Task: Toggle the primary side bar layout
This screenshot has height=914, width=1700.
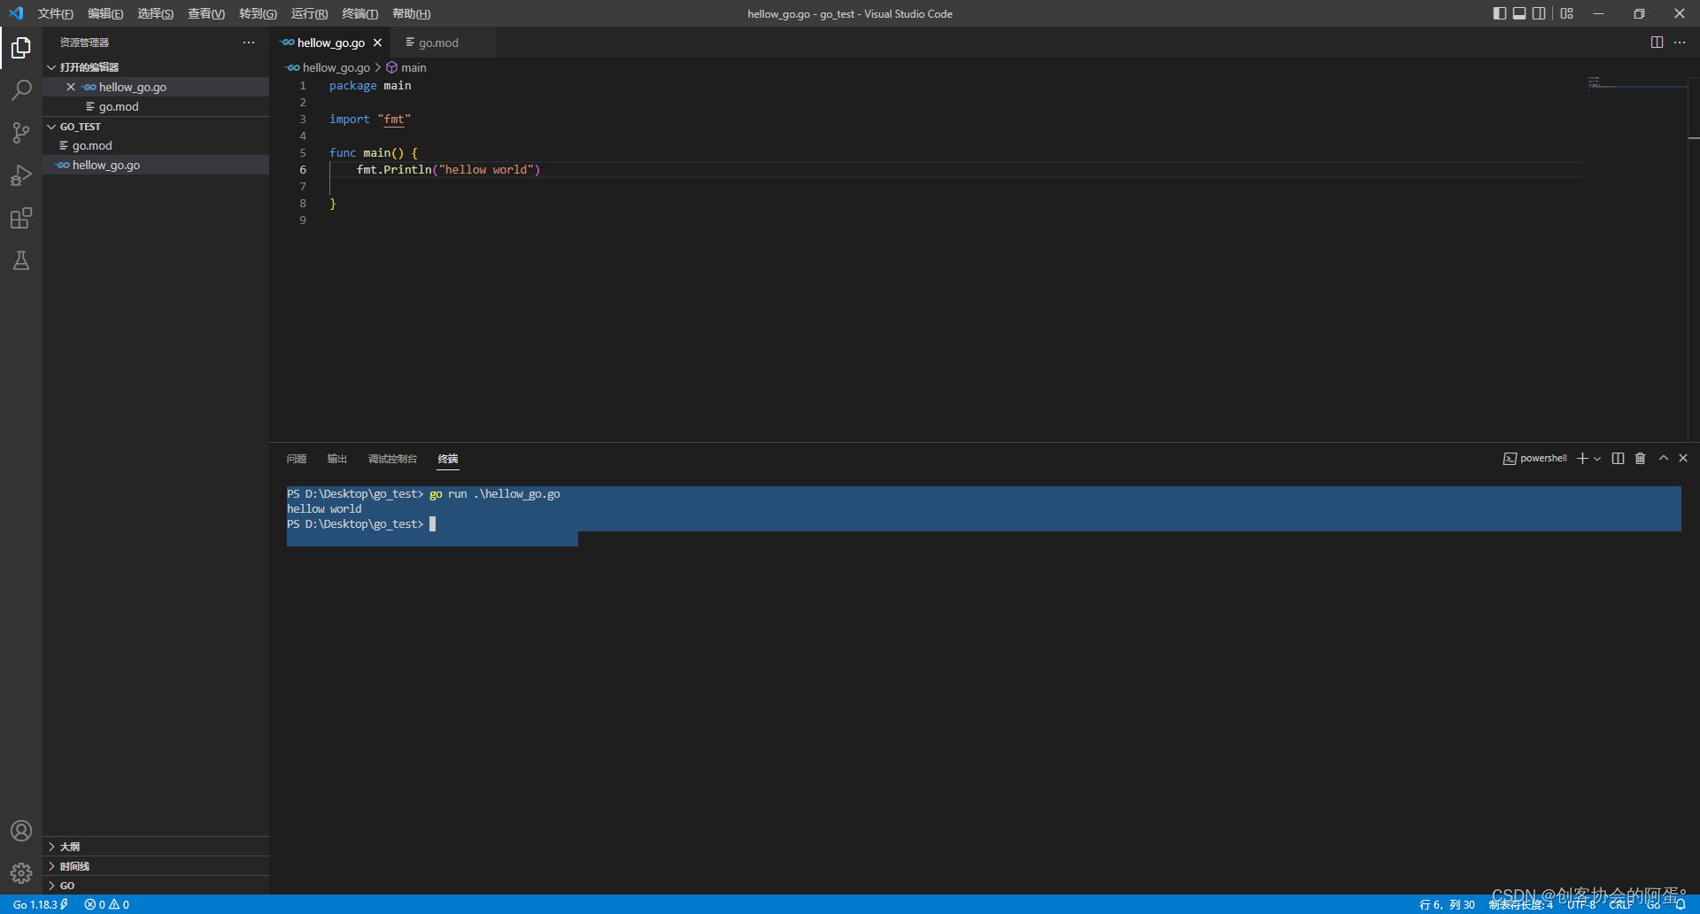Action: pos(1499,13)
